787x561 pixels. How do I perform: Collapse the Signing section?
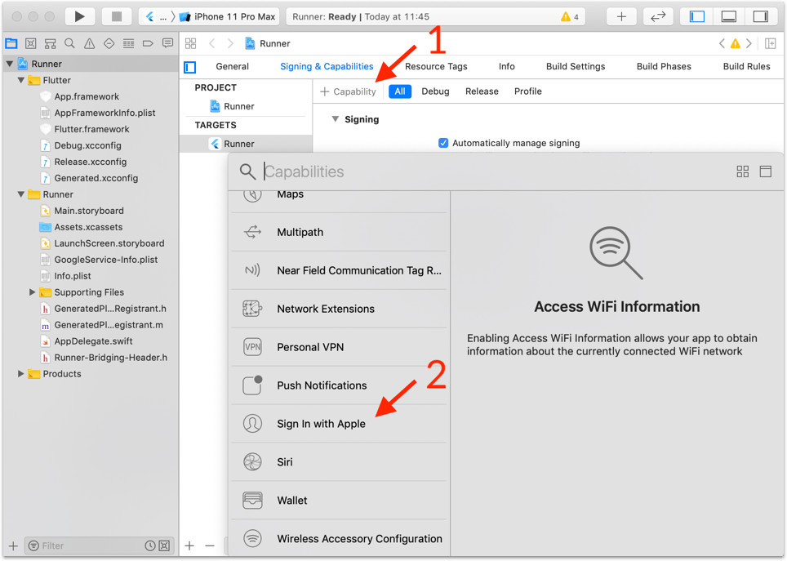(336, 119)
